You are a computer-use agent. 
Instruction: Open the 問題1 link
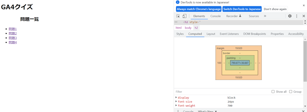13,29
